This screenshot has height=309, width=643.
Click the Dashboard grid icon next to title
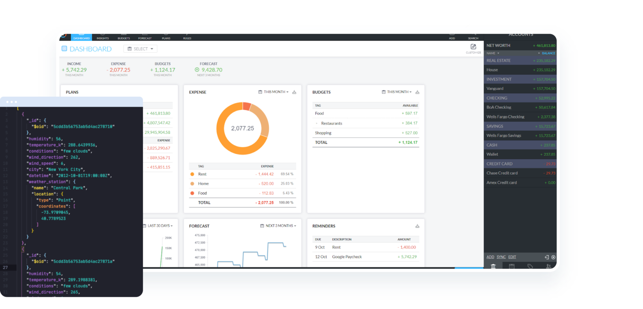[x=64, y=49]
